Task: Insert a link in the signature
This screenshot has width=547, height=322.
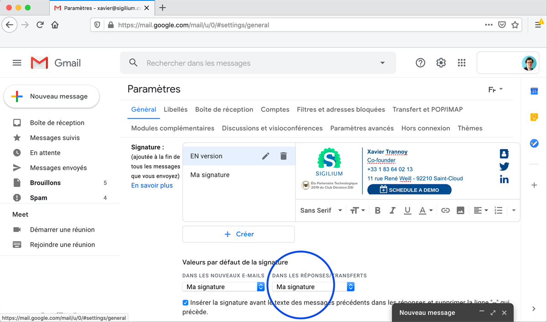Action: coord(445,210)
